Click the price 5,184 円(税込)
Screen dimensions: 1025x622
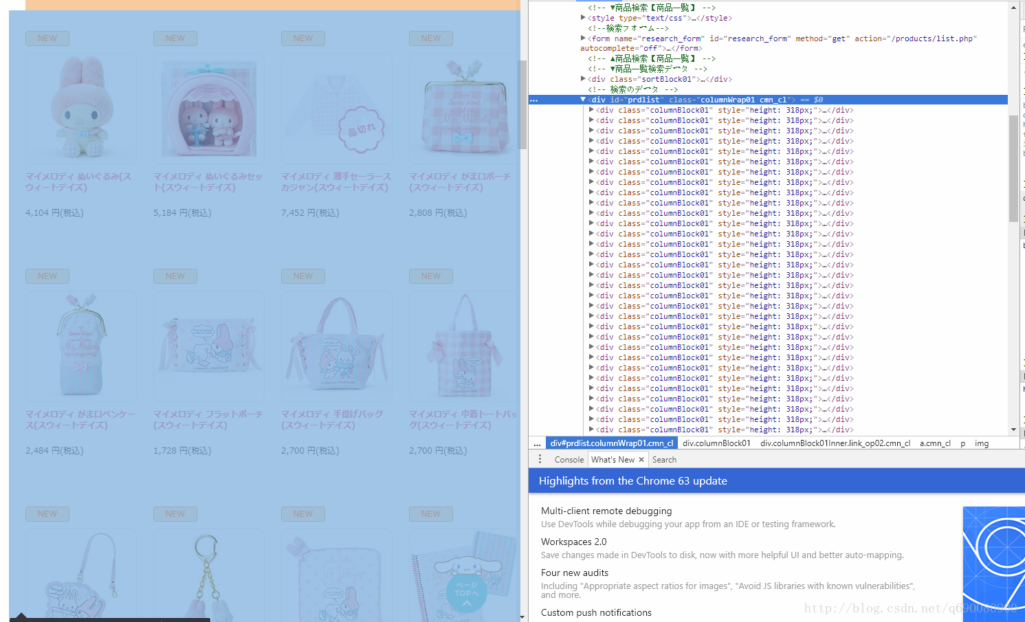pyautogui.click(x=182, y=213)
